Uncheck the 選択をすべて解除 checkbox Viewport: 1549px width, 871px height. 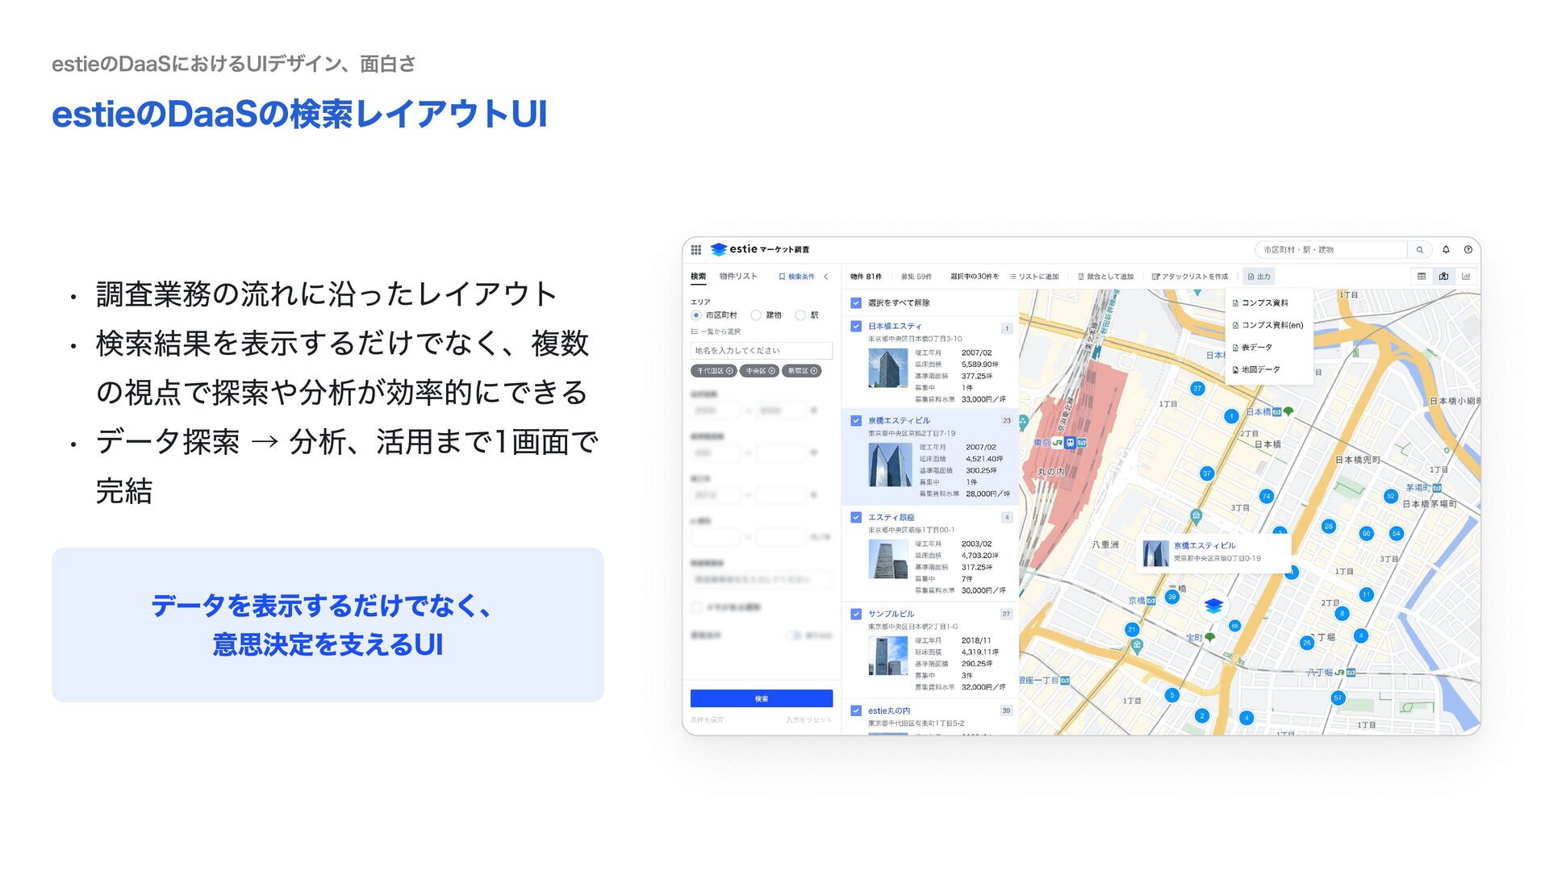pos(856,303)
